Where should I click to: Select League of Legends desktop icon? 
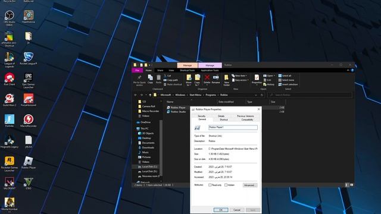coord(10,59)
